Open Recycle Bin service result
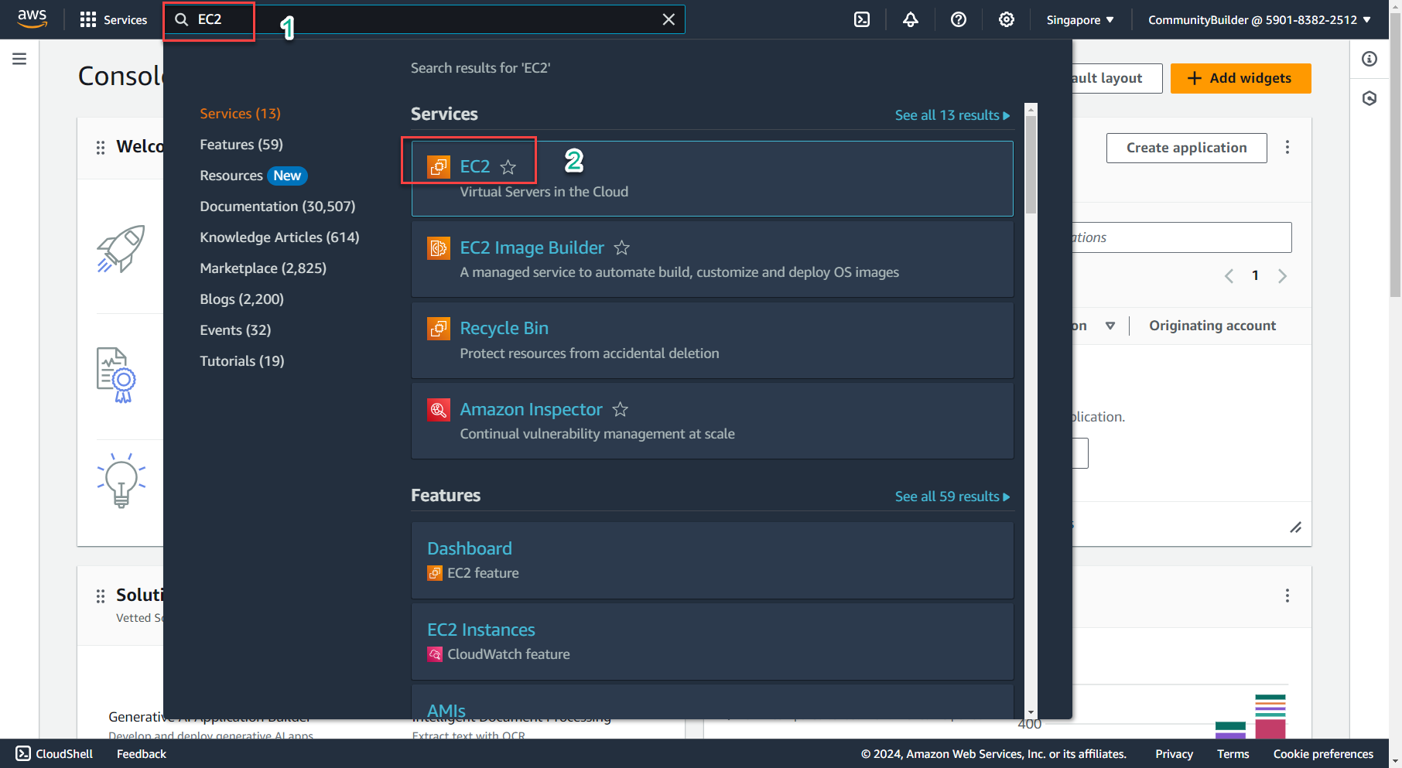Screen dimensions: 1402x768 pyautogui.click(x=504, y=328)
